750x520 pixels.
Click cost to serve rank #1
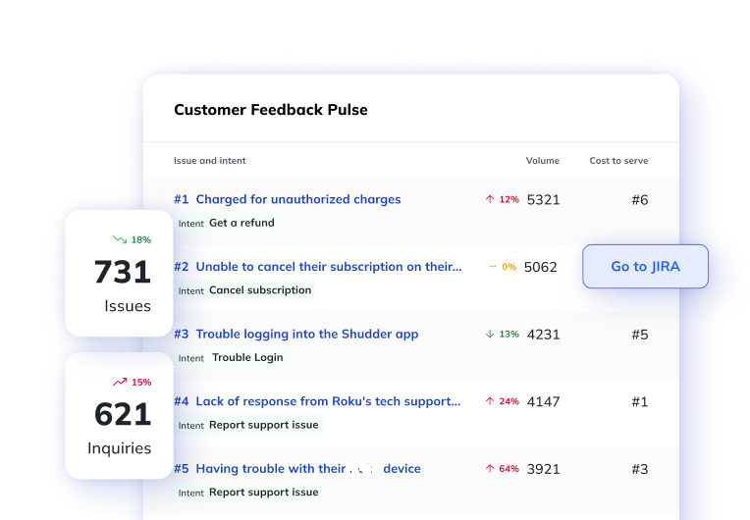(640, 402)
